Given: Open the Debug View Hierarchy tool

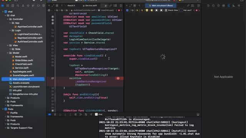Looking at the screenshot, I should pos(76,115).
